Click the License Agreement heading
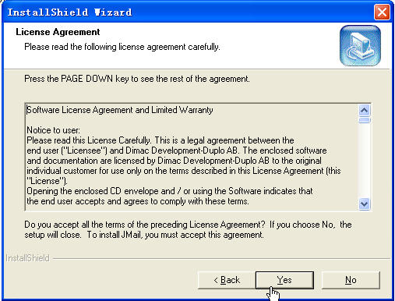395x301 pixels. click(x=58, y=32)
